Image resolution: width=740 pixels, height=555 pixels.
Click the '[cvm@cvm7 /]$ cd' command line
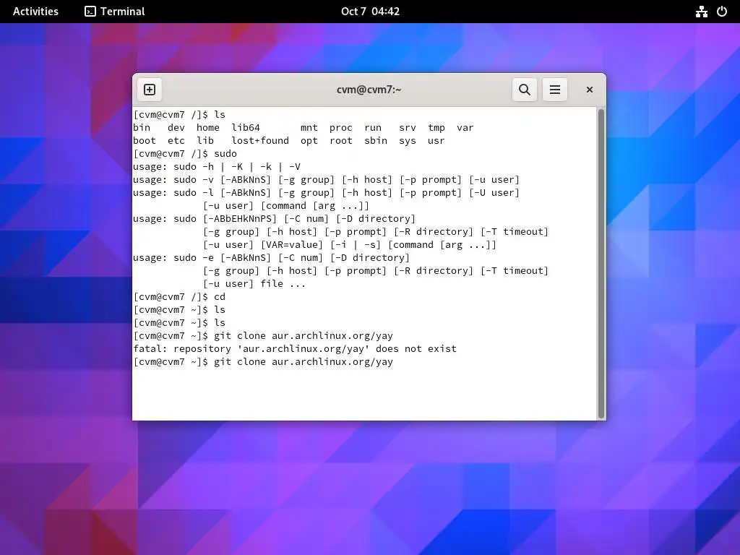point(180,297)
